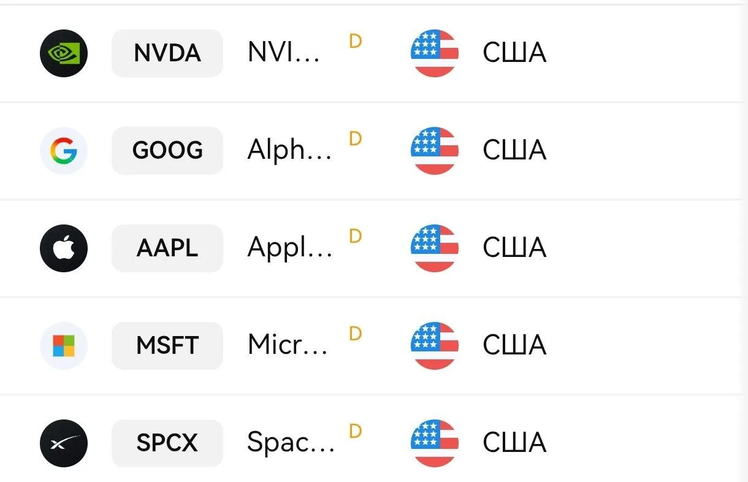Click the Google logo icon
The width and height of the screenshot is (748, 482).
pos(64,151)
